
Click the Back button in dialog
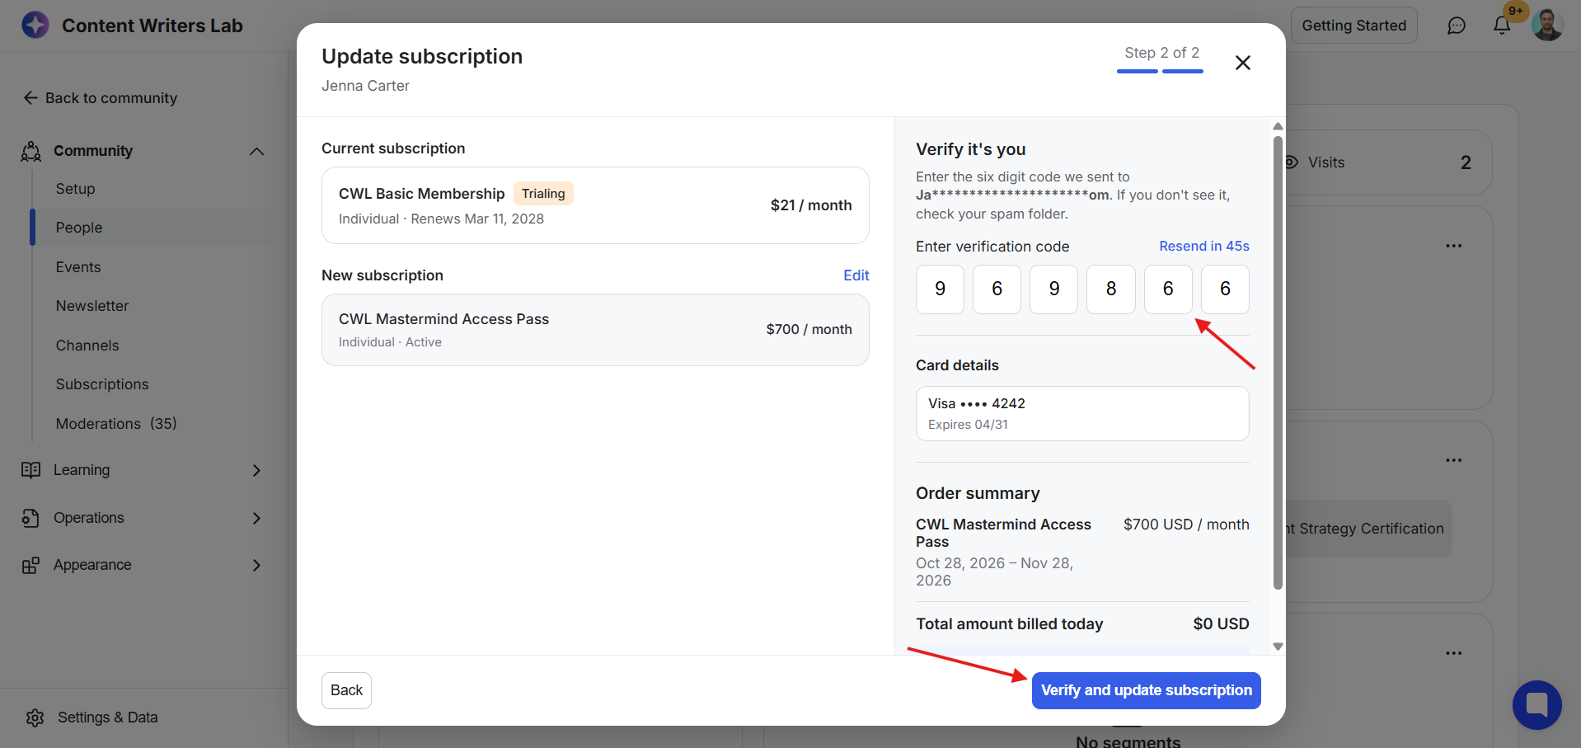point(346,690)
